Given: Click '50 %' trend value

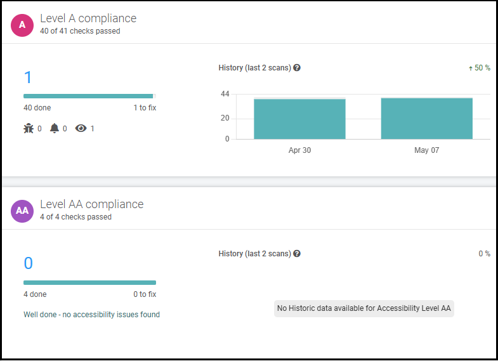Looking at the screenshot, I should 482,68.
